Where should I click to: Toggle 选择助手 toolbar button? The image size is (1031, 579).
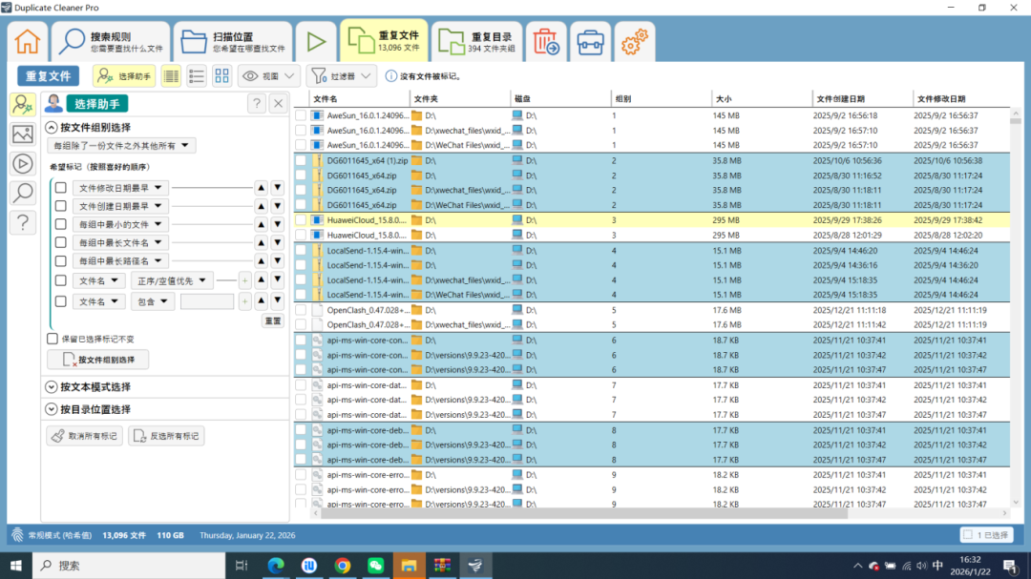coord(124,76)
